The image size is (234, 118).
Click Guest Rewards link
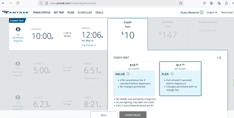[190, 12]
